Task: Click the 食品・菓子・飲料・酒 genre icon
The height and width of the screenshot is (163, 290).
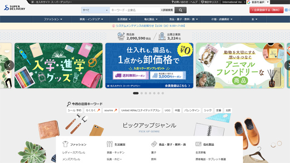Action: coord(154,144)
